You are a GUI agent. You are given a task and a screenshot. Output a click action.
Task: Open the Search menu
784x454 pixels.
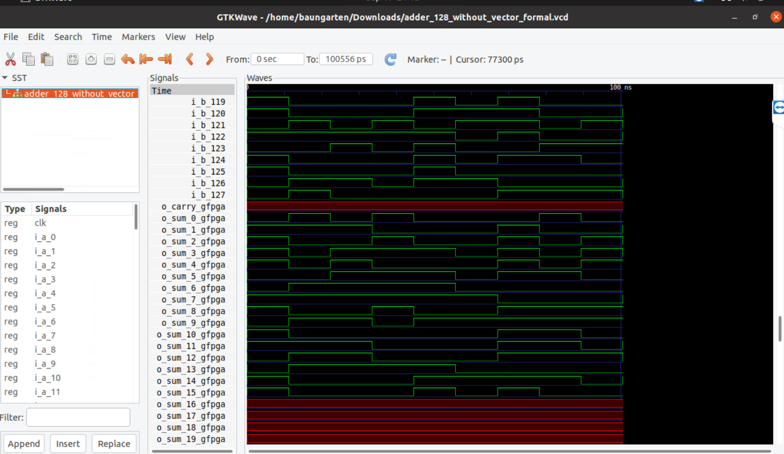(x=68, y=37)
